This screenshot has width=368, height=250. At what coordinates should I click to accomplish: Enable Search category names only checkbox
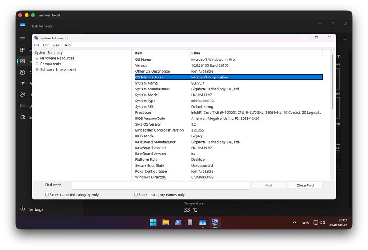click(136, 195)
